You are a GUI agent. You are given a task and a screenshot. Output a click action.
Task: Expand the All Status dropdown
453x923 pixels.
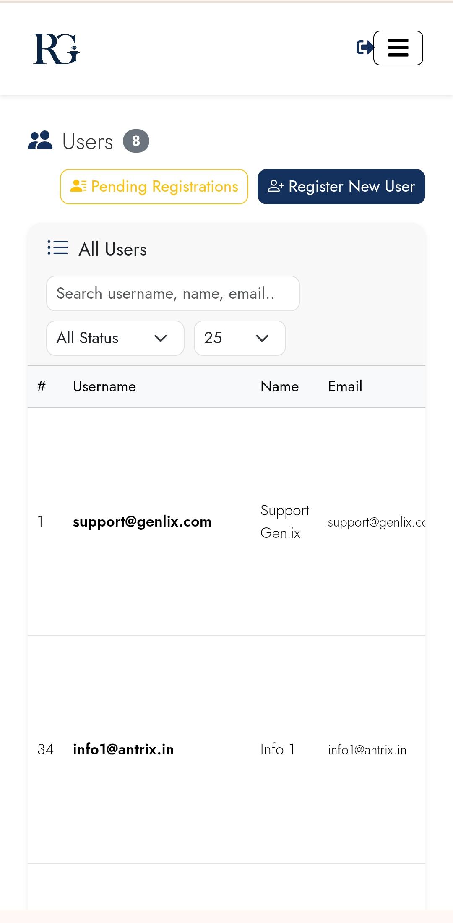point(115,338)
